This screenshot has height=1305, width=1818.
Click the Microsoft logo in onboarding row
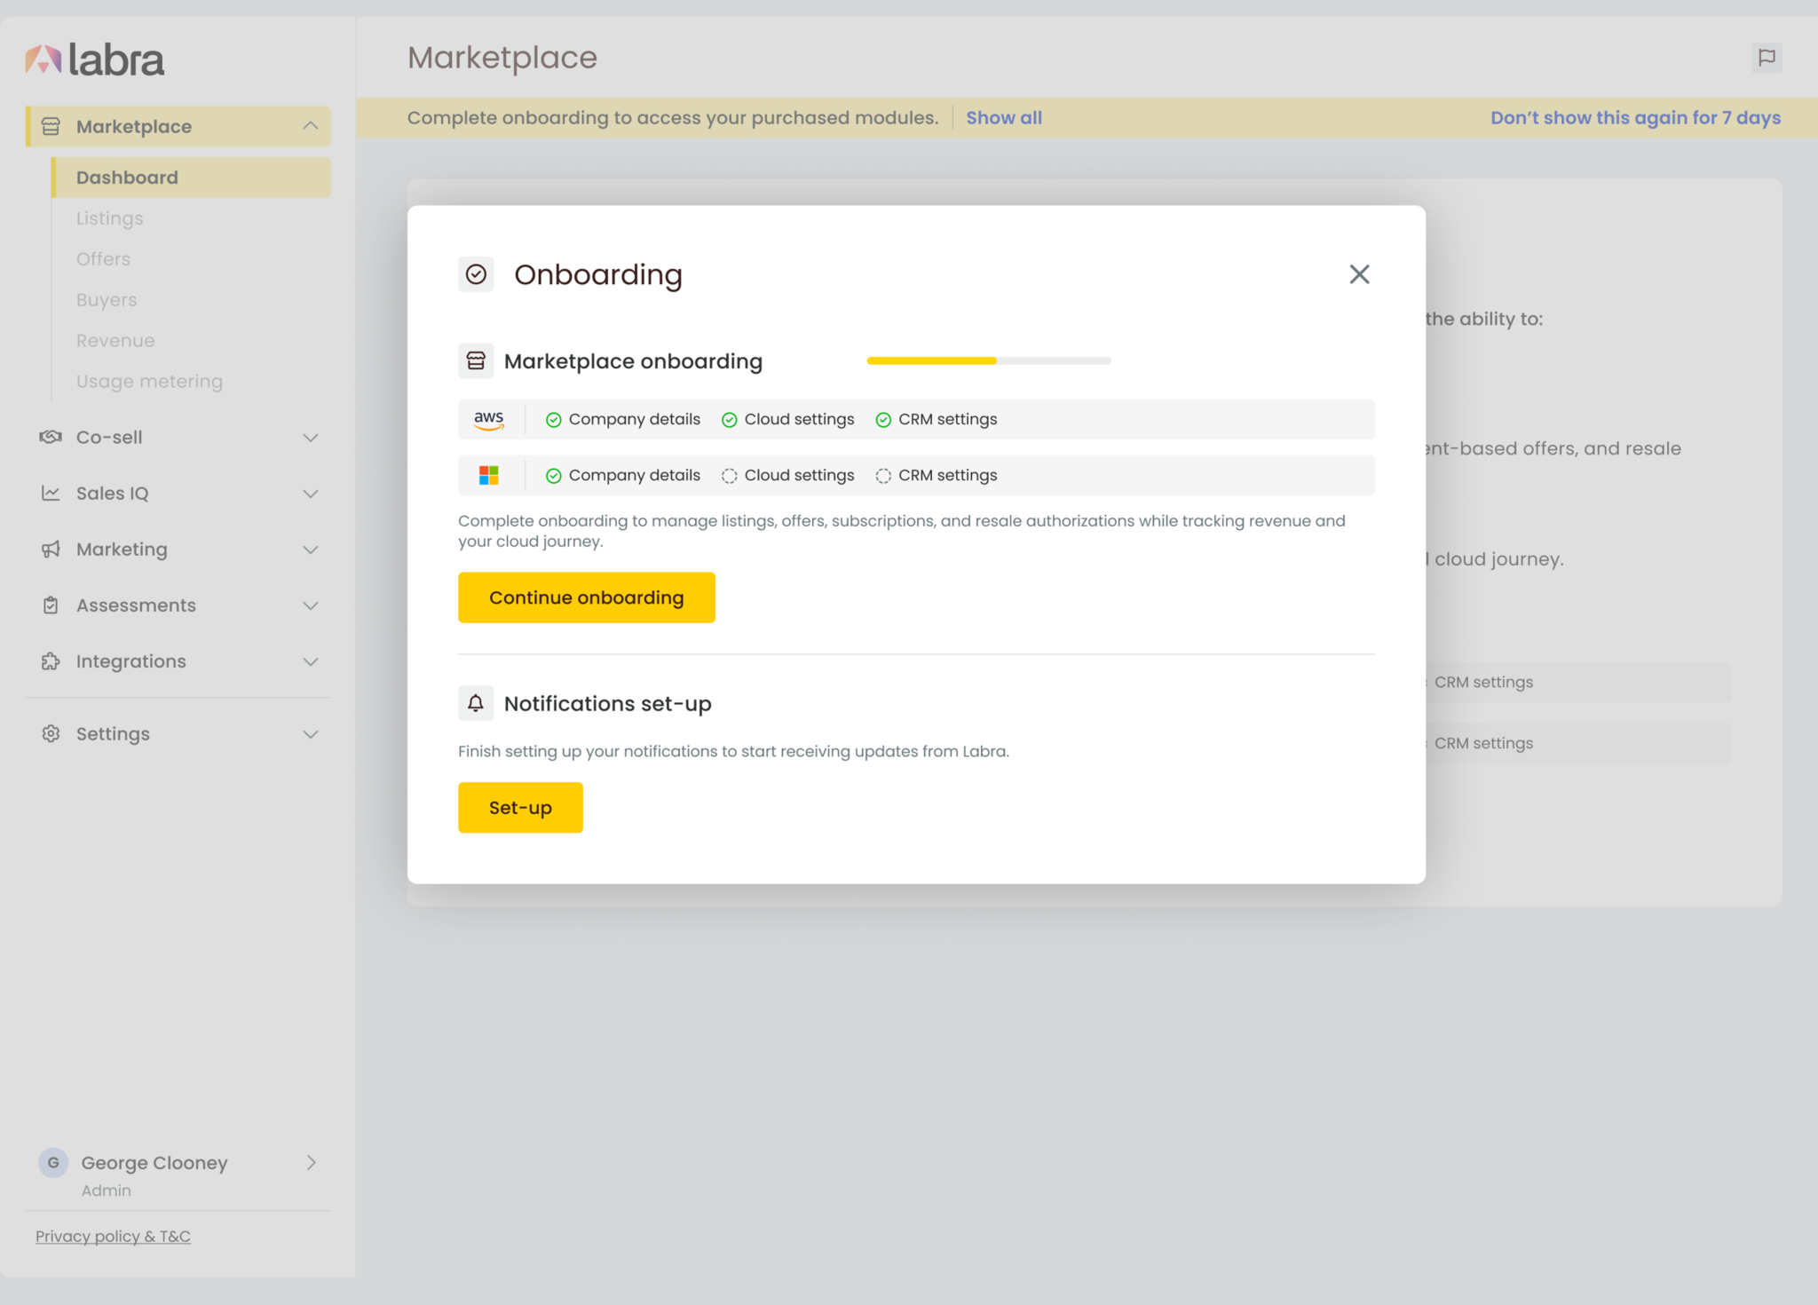(488, 476)
